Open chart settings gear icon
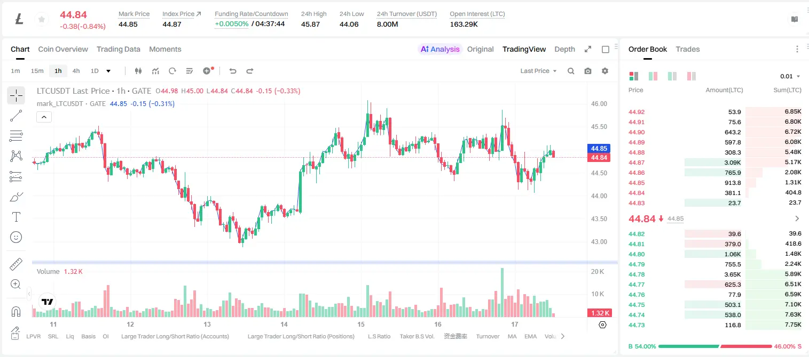Image resolution: width=809 pixels, height=357 pixels. (605, 71)
